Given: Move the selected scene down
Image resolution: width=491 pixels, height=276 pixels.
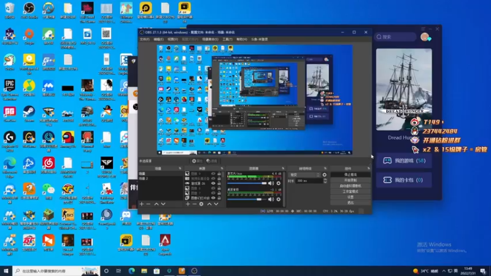Looking at the screenshot, I should point(163,204).
